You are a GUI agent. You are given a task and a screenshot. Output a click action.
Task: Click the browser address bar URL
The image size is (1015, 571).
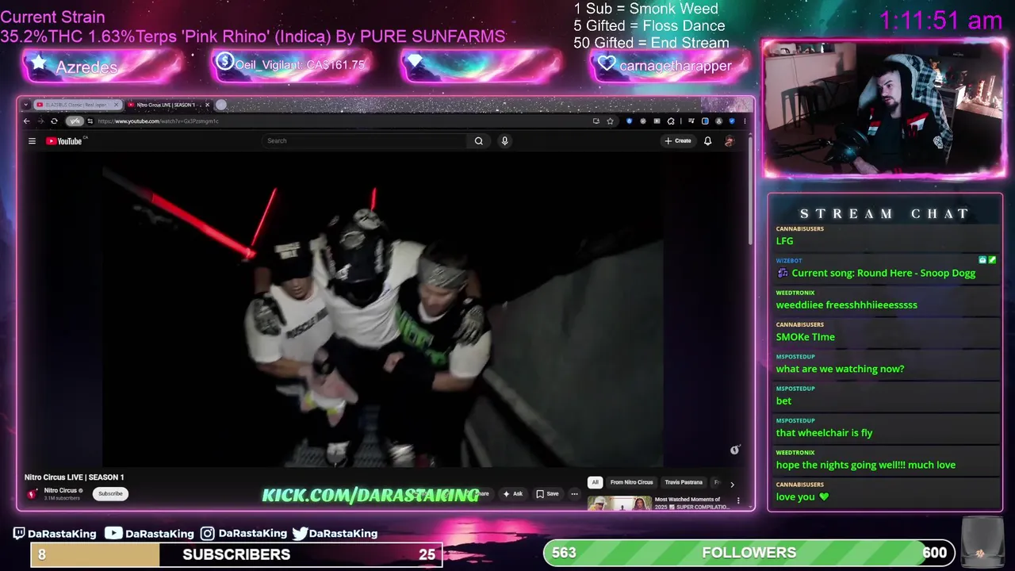click(158, 121)
